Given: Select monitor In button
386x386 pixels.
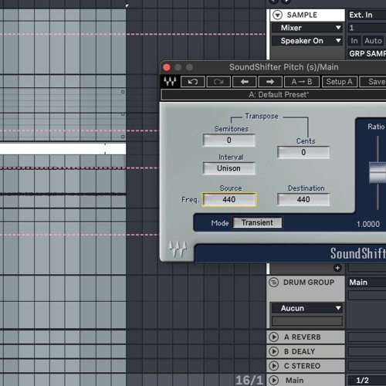Looking at the screenshot, I should pyautogui.click(x=354, y=41).
